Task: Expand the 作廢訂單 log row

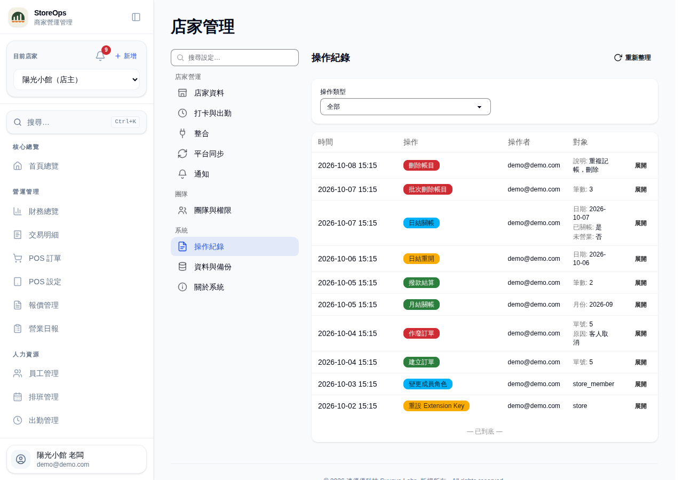Action: (x=640, y=333)
